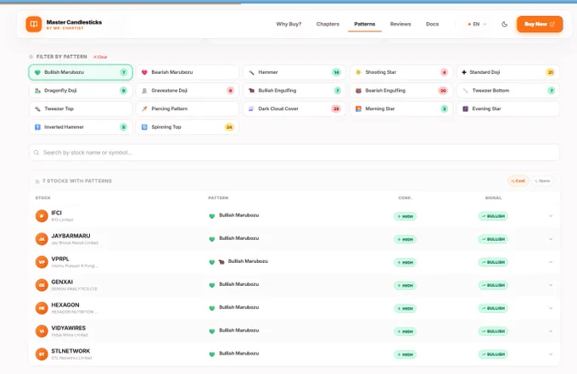
Task: Expand the STLNETWORK row chevron
Action: pyautogui.click(x=551, y=354)
